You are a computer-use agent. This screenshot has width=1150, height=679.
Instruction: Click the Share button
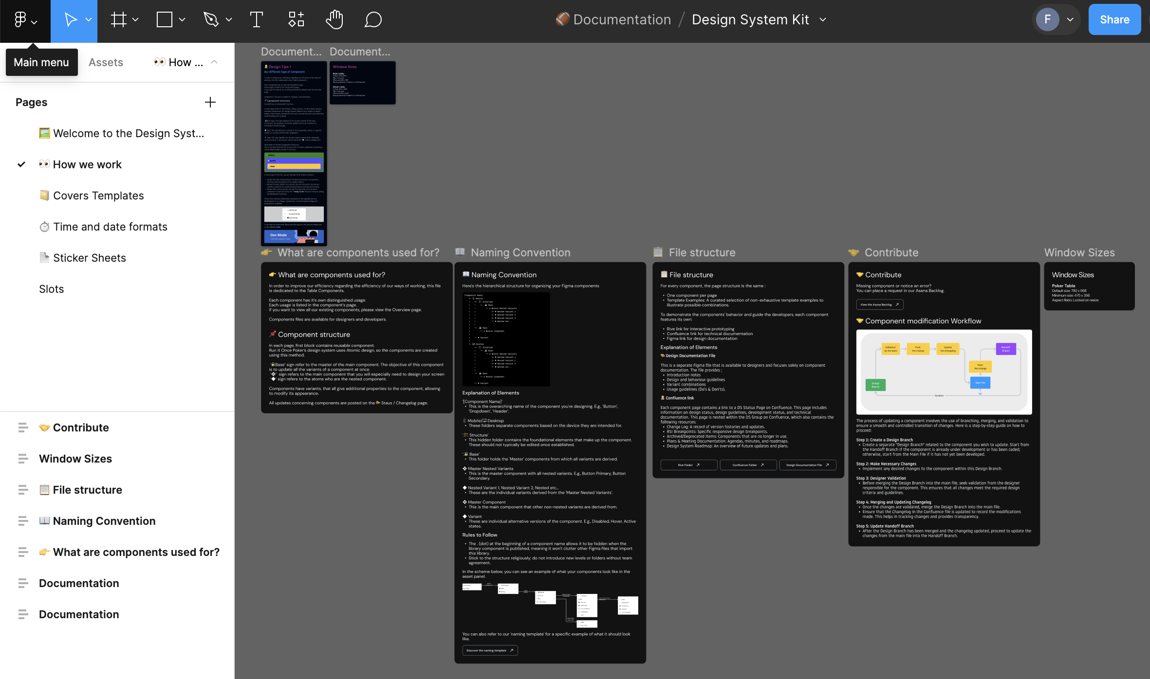click(x=1114, y=20)
